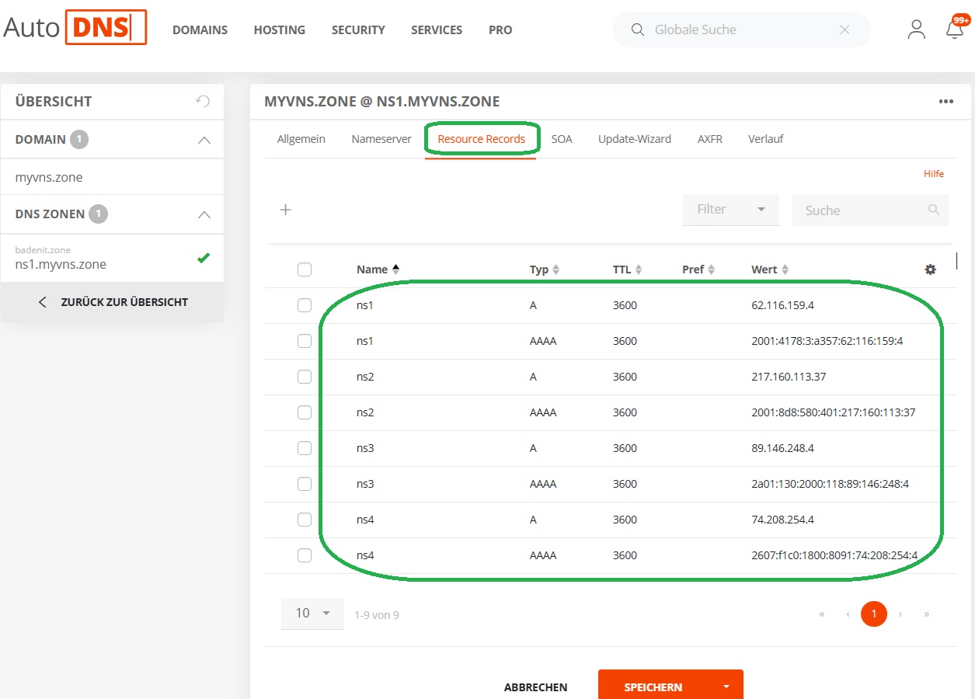Check the ns2 AAAA record row
Image resolution: width=975 pixels, height=699 pixels.
coord(305,412)
